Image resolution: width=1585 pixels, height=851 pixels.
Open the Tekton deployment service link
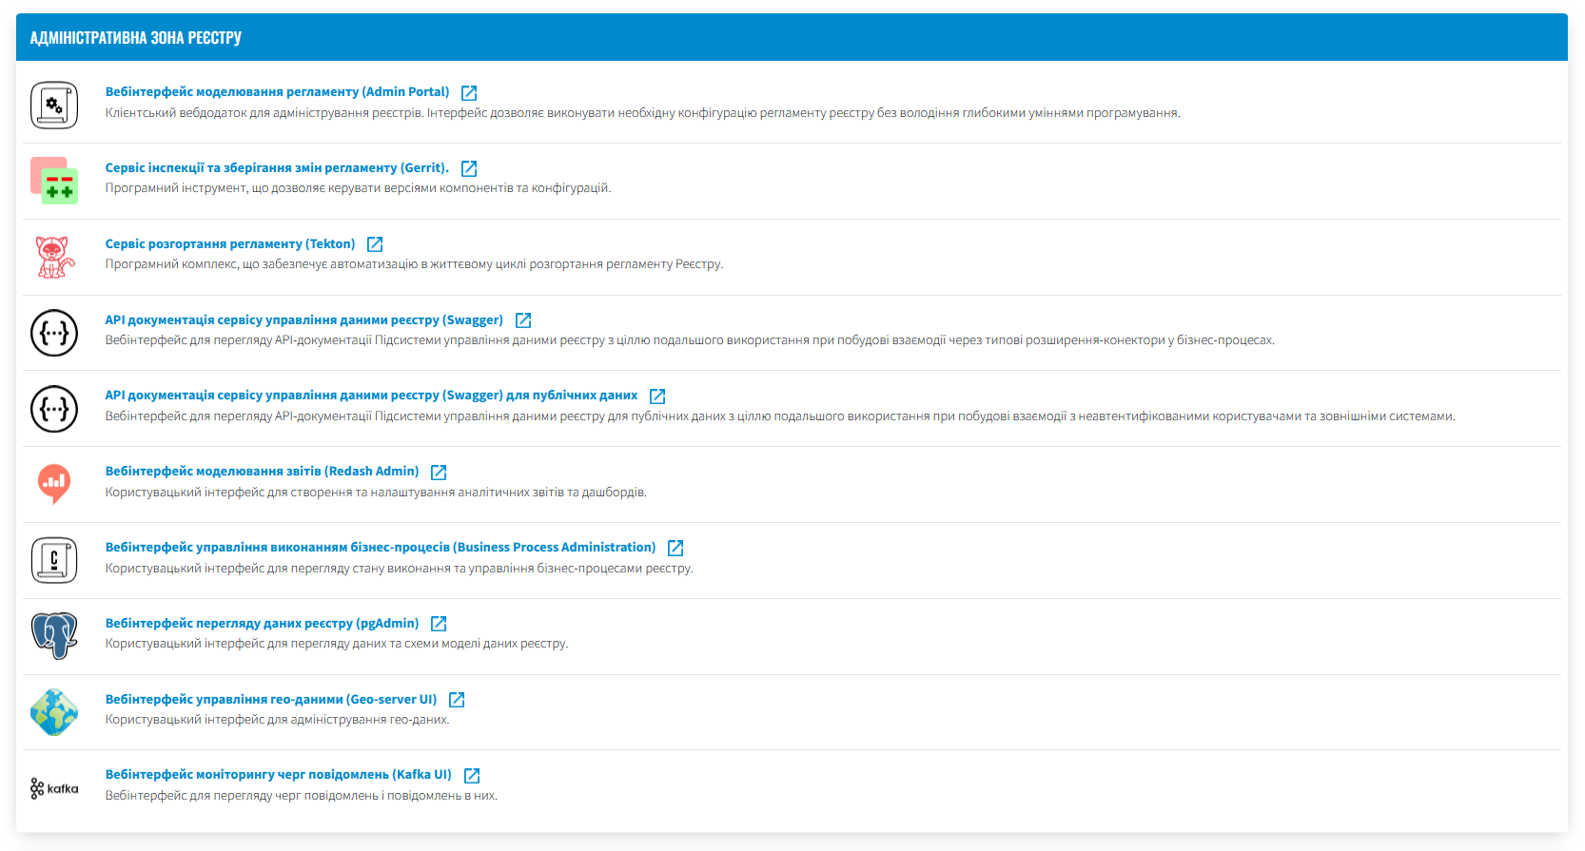click(x=230, y=244)
